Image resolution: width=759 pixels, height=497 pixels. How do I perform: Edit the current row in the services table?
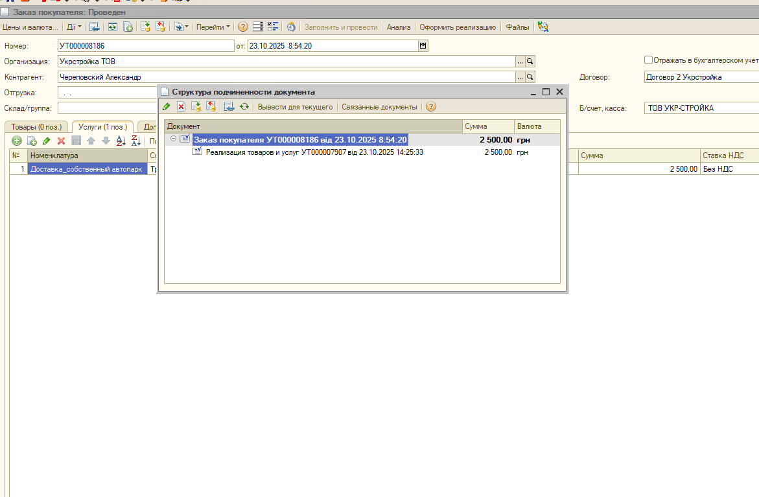(47, 141)
